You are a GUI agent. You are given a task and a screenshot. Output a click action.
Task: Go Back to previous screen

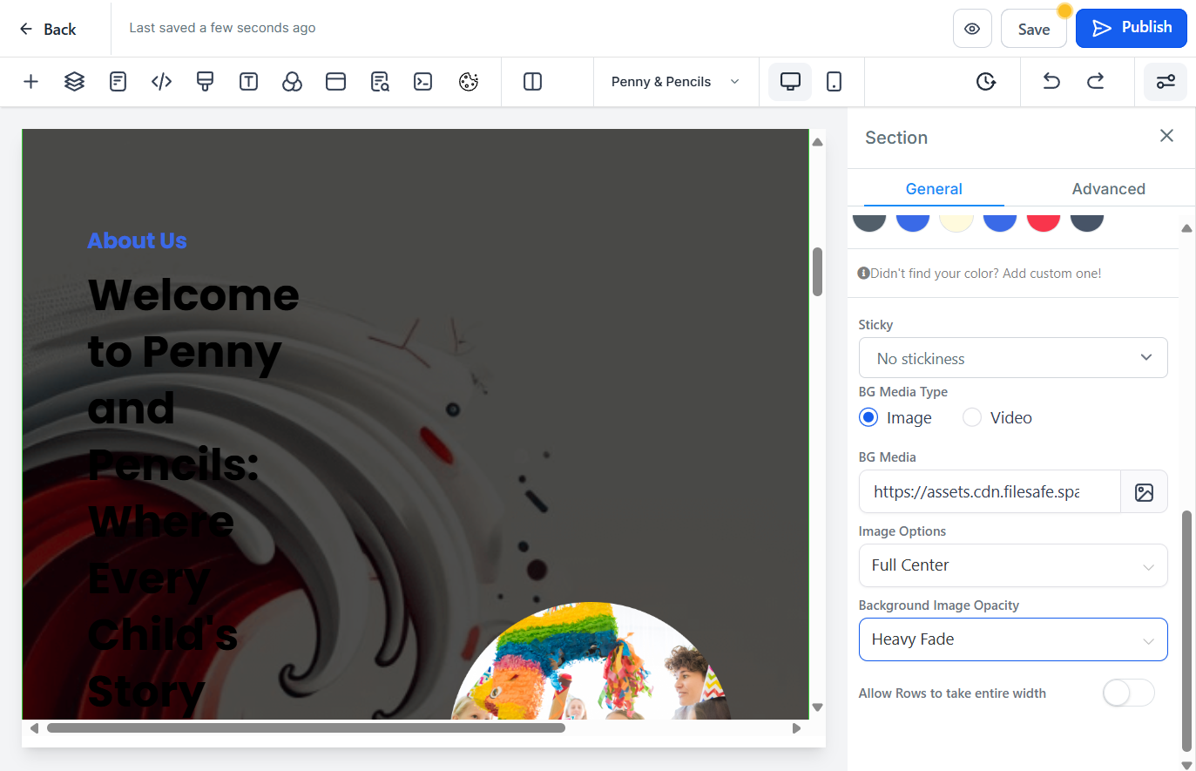48,29
